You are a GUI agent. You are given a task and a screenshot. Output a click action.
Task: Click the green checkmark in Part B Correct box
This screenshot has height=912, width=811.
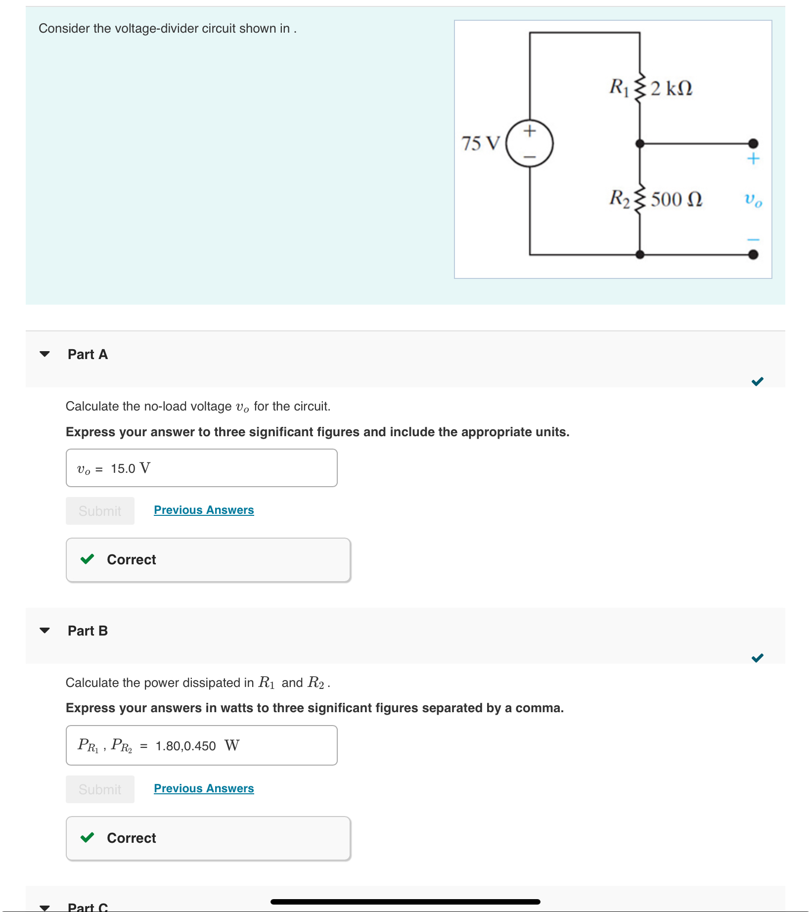click(x=88, y=838)
